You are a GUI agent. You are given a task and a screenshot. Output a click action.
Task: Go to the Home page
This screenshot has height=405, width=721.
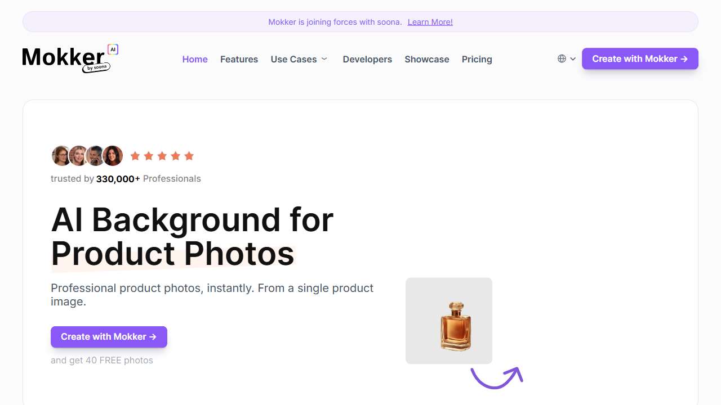click(195, 59)
